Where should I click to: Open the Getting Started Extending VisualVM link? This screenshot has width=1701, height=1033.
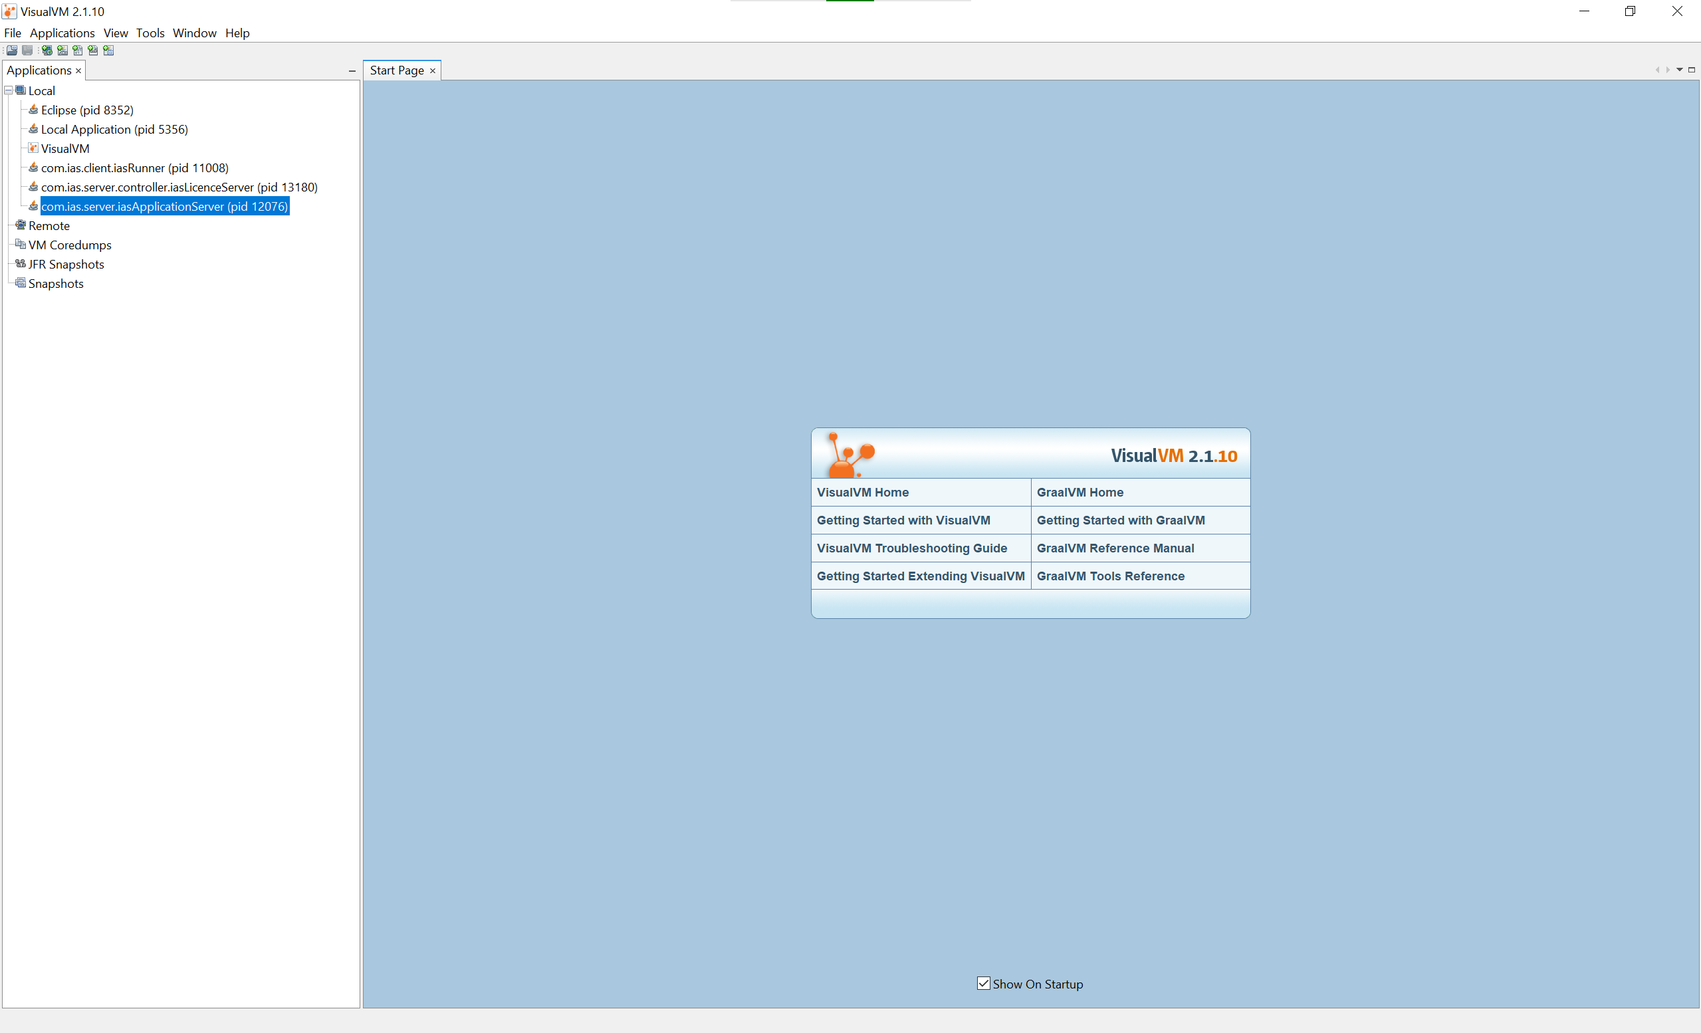(921, 576)
